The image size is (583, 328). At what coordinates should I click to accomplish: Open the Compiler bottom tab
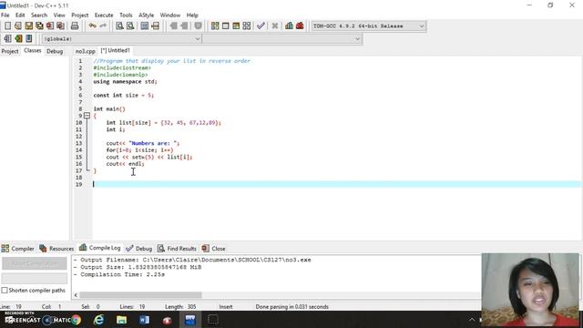[x=18, y=249]
